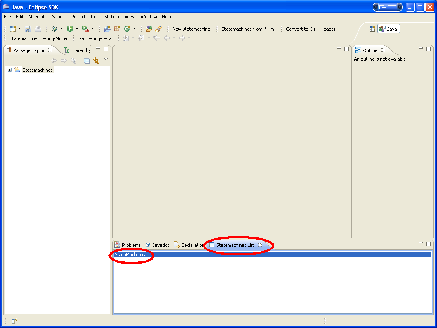Click the New Java Package icon

tap(117, 29)
